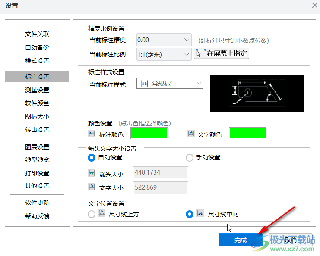Select 手动设置 radio button
This screenshot has width=320, height=256.
[x=190, y=158]
